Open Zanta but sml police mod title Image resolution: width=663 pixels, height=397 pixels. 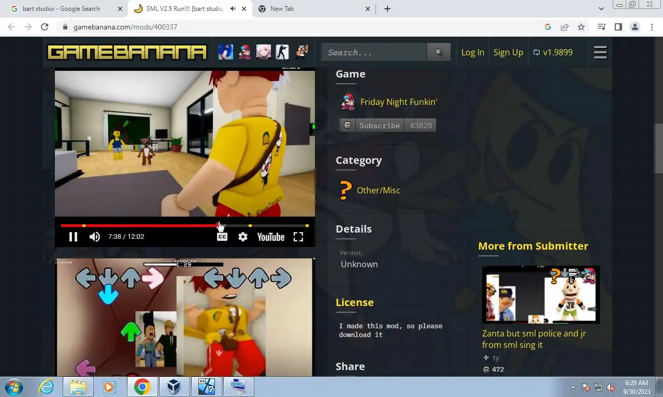tap(534, 339)
